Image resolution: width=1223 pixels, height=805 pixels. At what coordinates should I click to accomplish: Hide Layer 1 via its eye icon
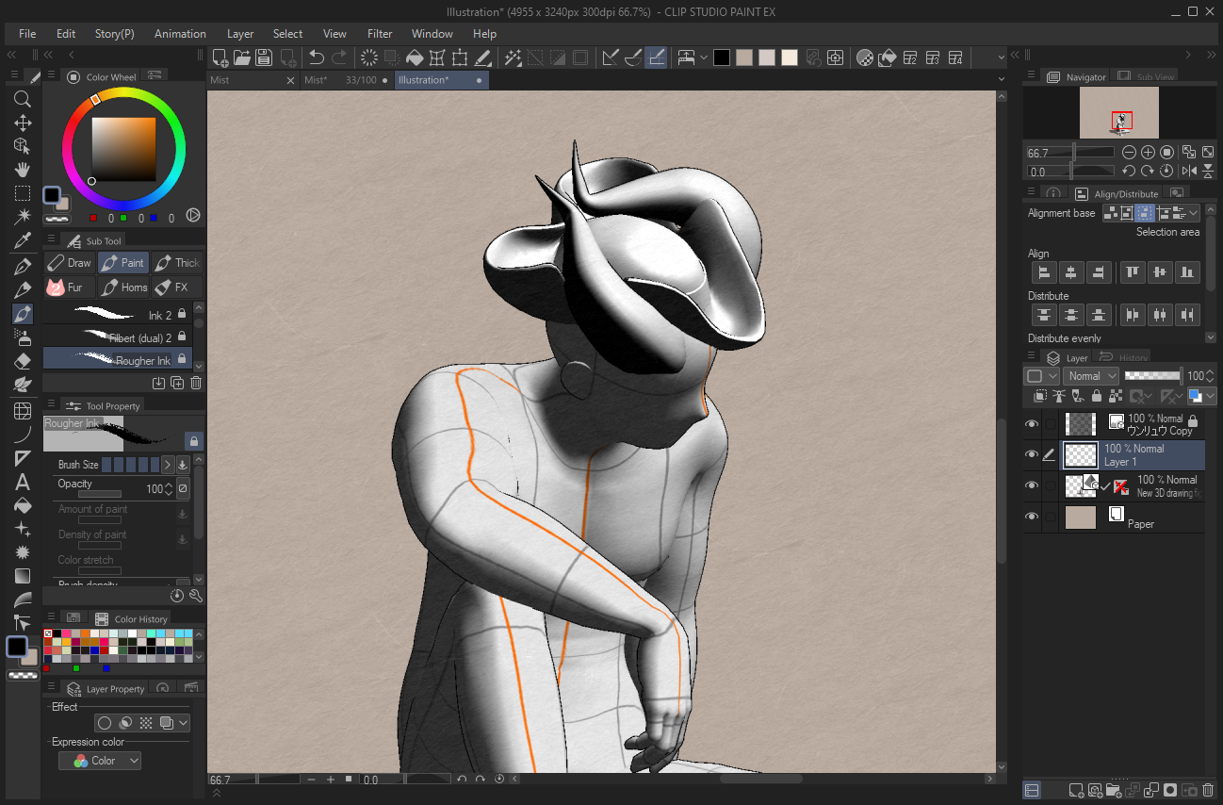pos(1031,455)
